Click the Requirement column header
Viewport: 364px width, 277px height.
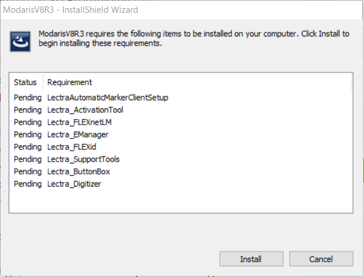click(x=70, y=82)
